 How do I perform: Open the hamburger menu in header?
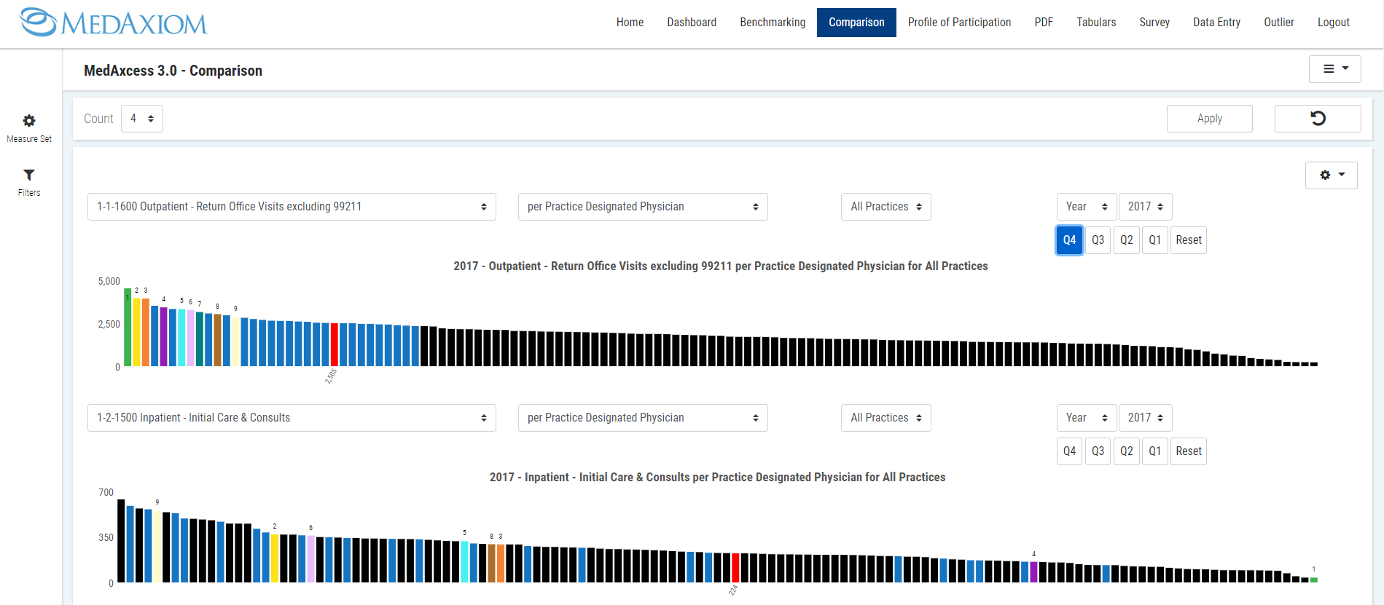pos(1334,69)
